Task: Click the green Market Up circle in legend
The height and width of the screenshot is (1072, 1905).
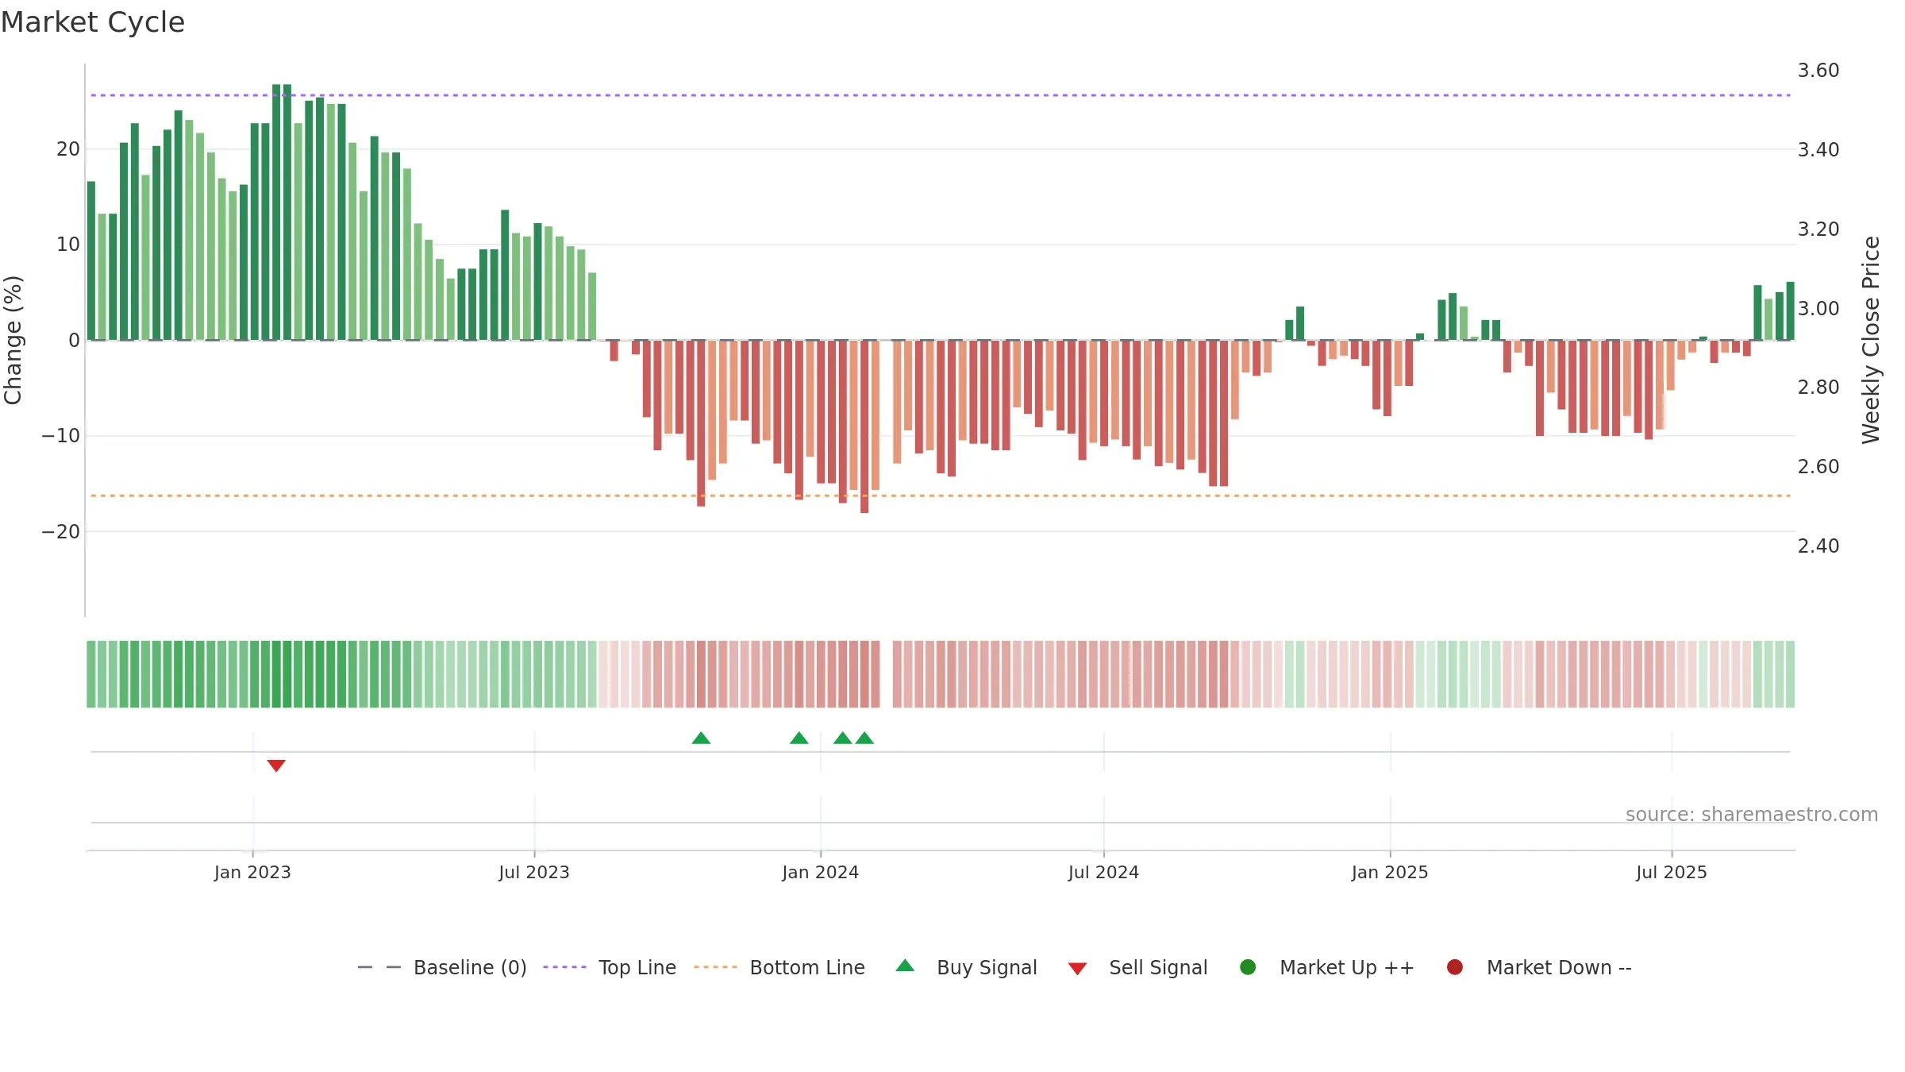Action: point(1248,967)
